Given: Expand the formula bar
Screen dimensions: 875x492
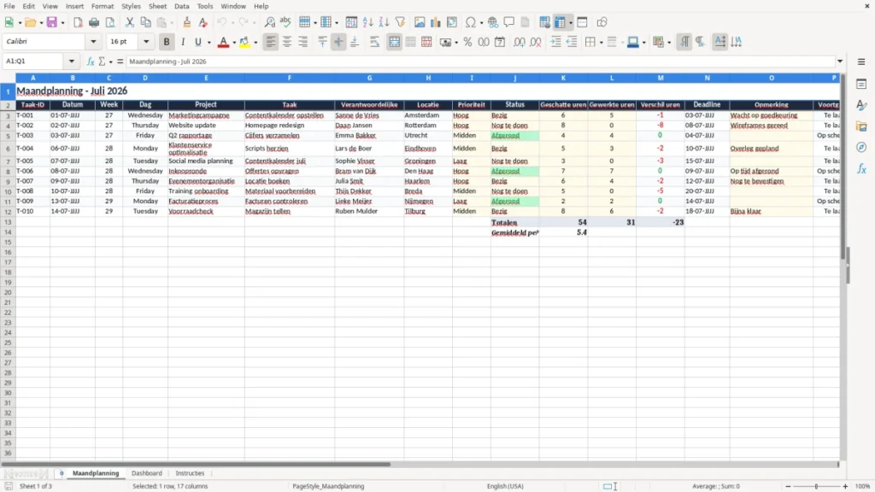Looking at the screenshot, I should (x=840, y=61).
